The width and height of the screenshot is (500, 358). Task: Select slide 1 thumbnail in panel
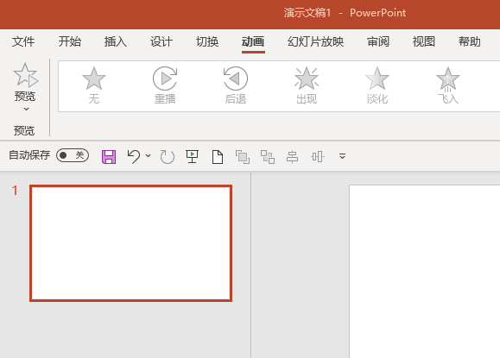tap(130, 243)
